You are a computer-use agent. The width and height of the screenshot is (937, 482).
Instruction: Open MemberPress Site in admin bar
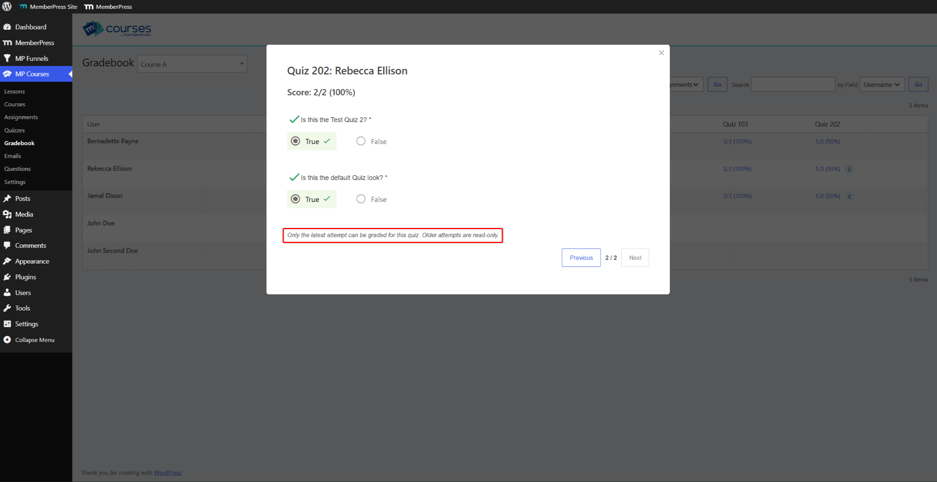point(48,7)
